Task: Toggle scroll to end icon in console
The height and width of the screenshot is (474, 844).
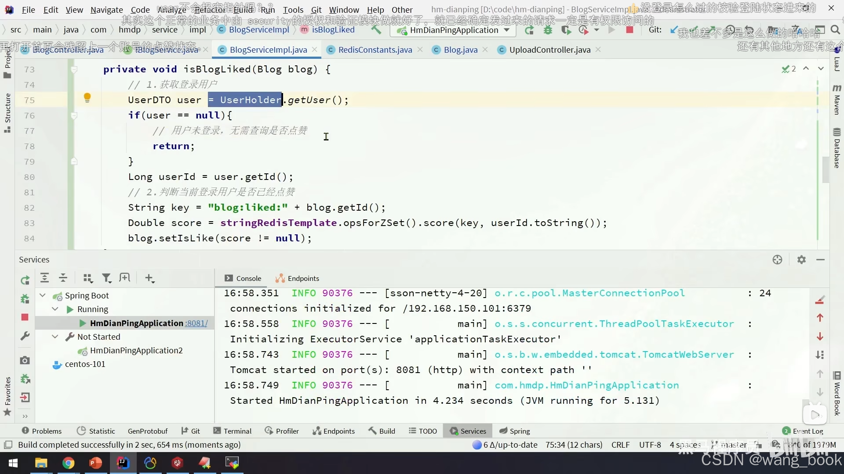Action: pyautogui.click(x=820, y=355)
